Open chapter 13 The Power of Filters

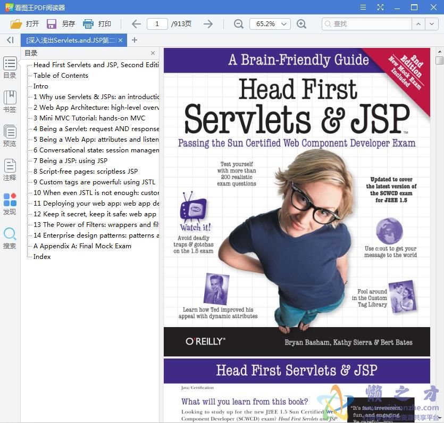96,225
